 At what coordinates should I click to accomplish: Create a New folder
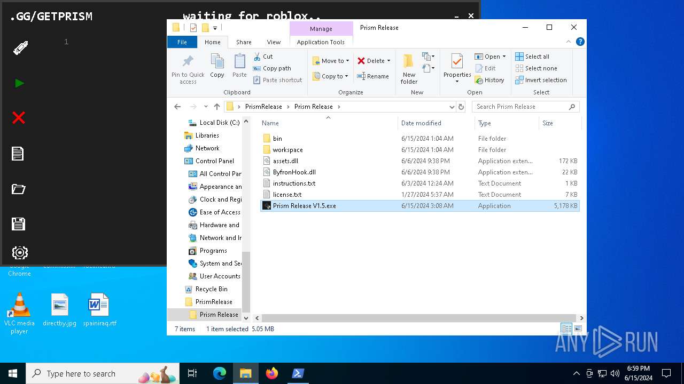(x=409, y=69)
